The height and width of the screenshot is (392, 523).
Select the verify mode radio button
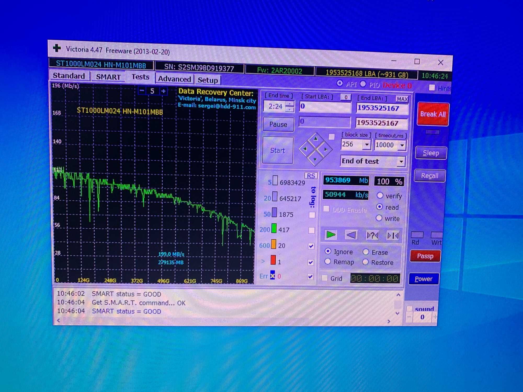point(380,195)
